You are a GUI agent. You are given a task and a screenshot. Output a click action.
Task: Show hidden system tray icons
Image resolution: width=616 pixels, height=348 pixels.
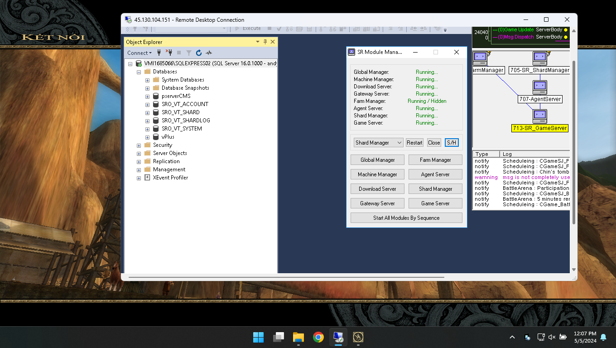coord(512,337)
